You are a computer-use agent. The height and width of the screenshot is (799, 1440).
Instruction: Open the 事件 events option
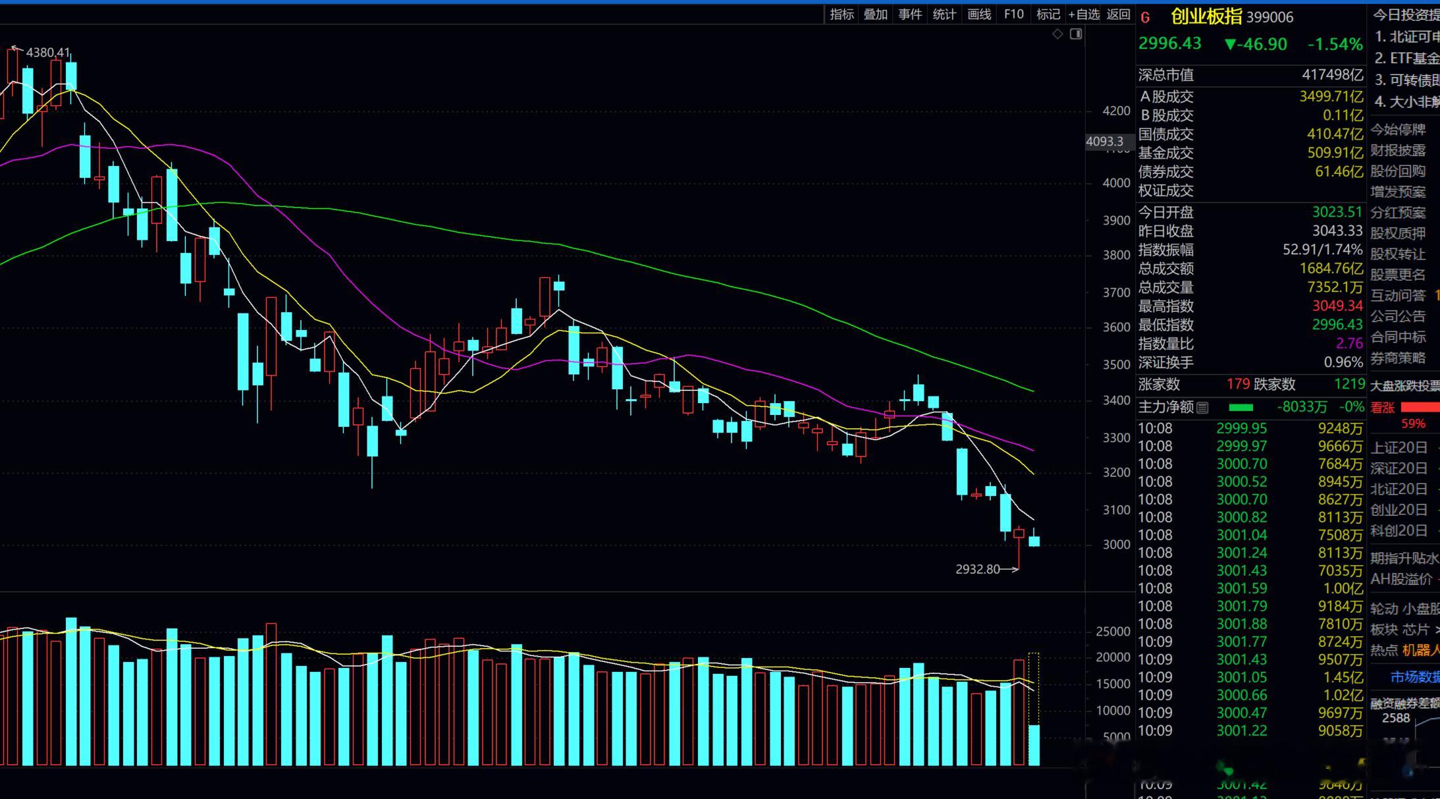[910, 14]
